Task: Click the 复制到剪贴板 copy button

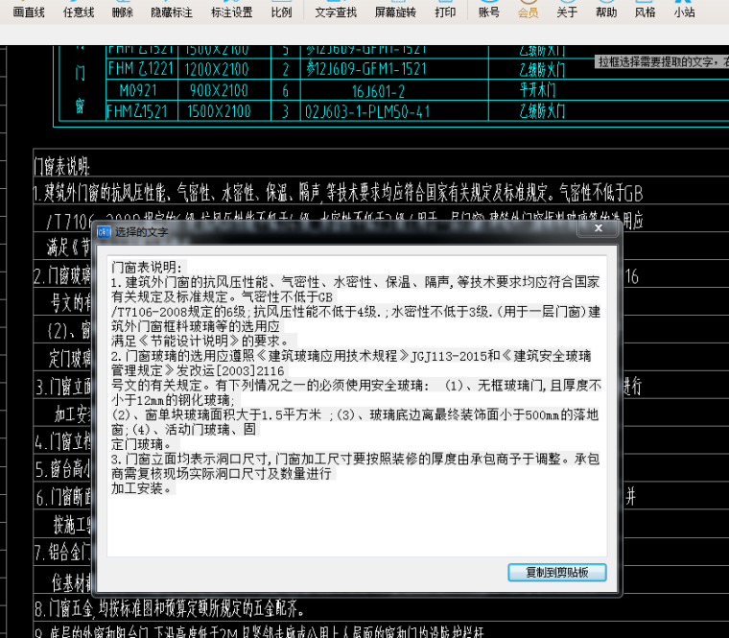Action: [x=556, y=573]
